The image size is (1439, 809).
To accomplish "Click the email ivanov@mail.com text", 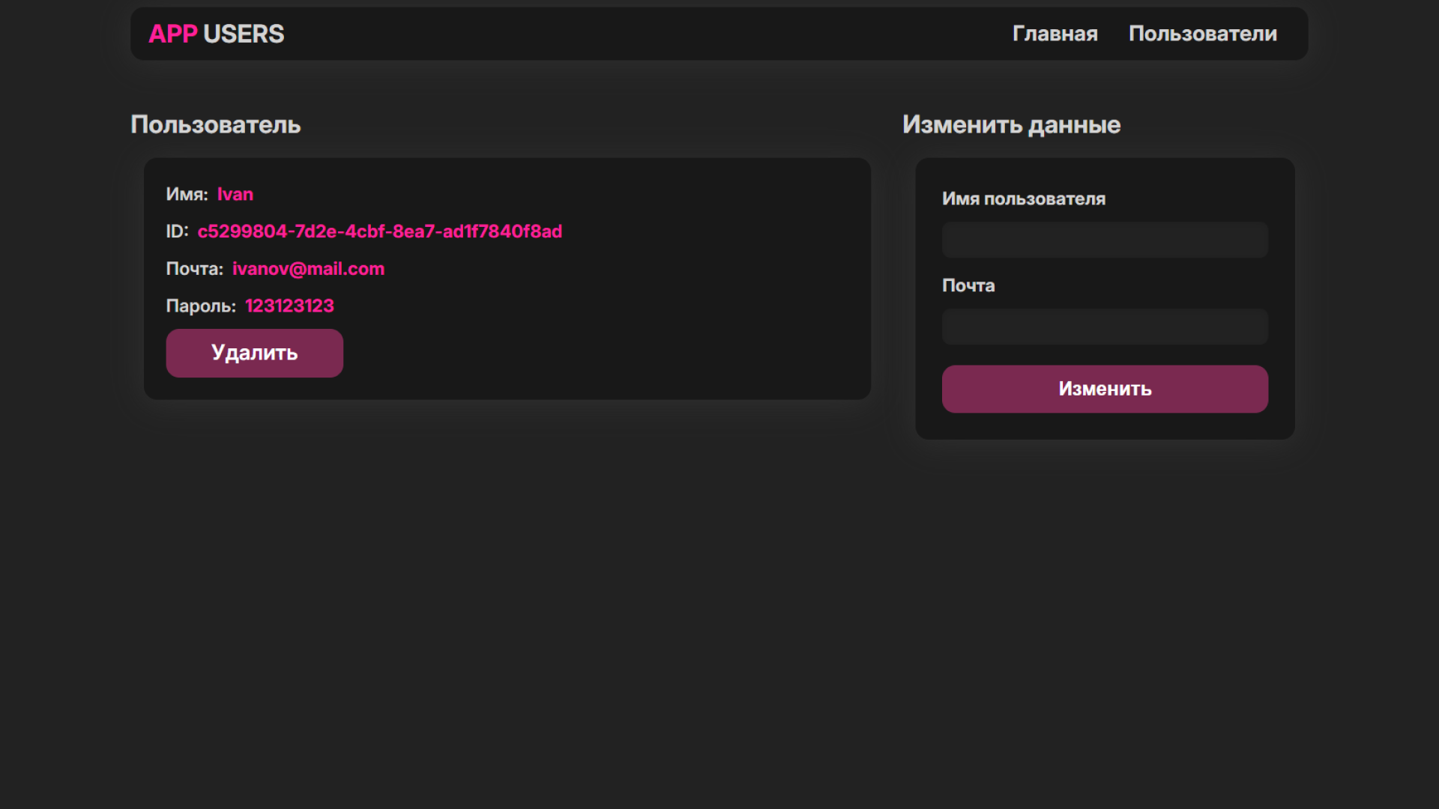I will coord(308,269).
